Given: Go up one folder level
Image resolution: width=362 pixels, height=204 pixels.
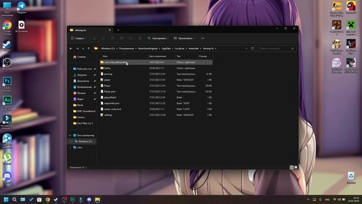Looking at the screenshot, I should tap(89, 49).
